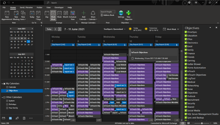Open Work Week view selector dropdown
Screen dimensions: 220x125
click(171, 29)
